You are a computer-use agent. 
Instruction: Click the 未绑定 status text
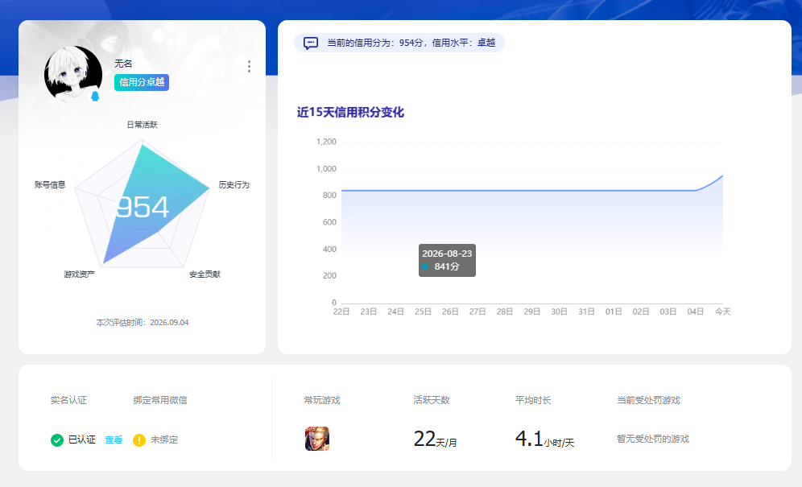pos(164,440)
